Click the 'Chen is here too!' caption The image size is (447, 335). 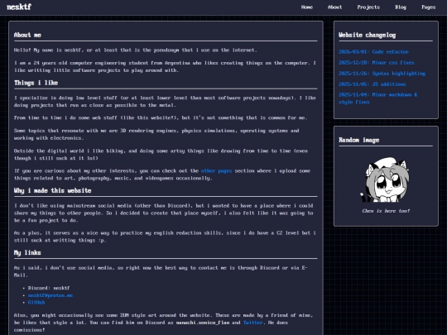pos(386,211)
